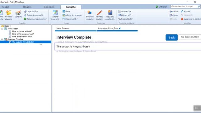This screenshot has height=113, width=201.
Task: Open the Afficher si(F) dropdown
Action: [125, 15]
